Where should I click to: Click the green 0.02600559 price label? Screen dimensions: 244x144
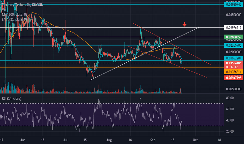(x=234, y=37)
